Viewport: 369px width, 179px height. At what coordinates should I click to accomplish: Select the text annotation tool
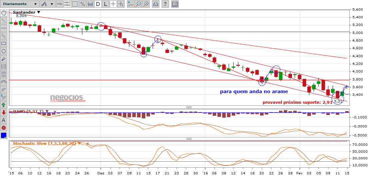(4, 120)
